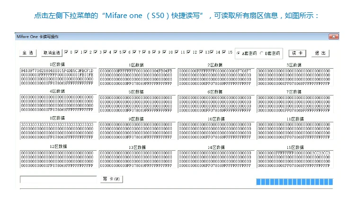Select the A套密码 radio button
The image size is (355, 221).
(x=238, y=53)
